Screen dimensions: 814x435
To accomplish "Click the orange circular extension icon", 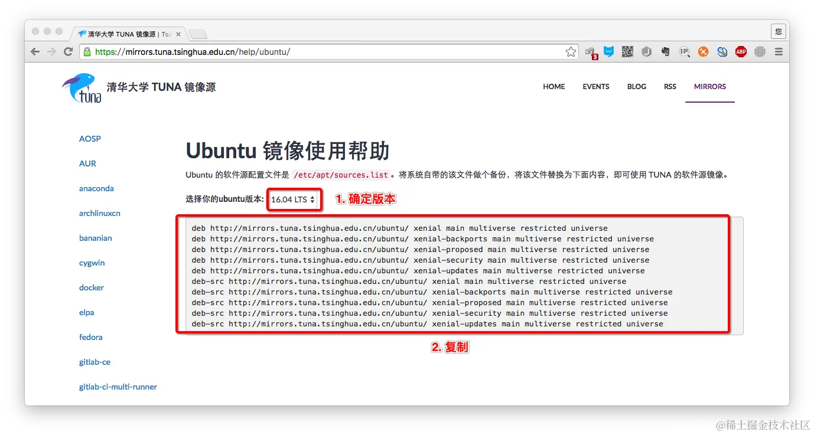I will click(703, 52).
